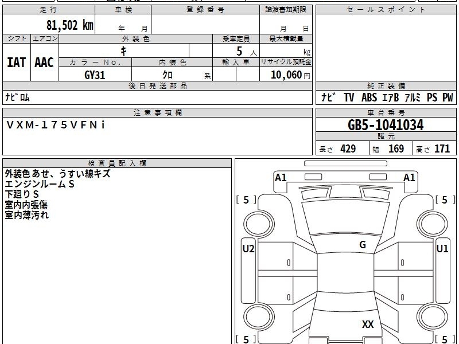Click the U2 damage mark on diagram
Screen dimensions: 459x344
[x=248, y=249]
